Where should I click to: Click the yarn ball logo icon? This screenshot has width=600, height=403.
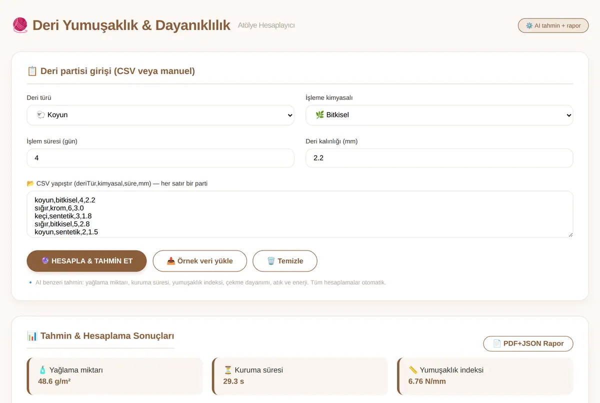(20, 25)
